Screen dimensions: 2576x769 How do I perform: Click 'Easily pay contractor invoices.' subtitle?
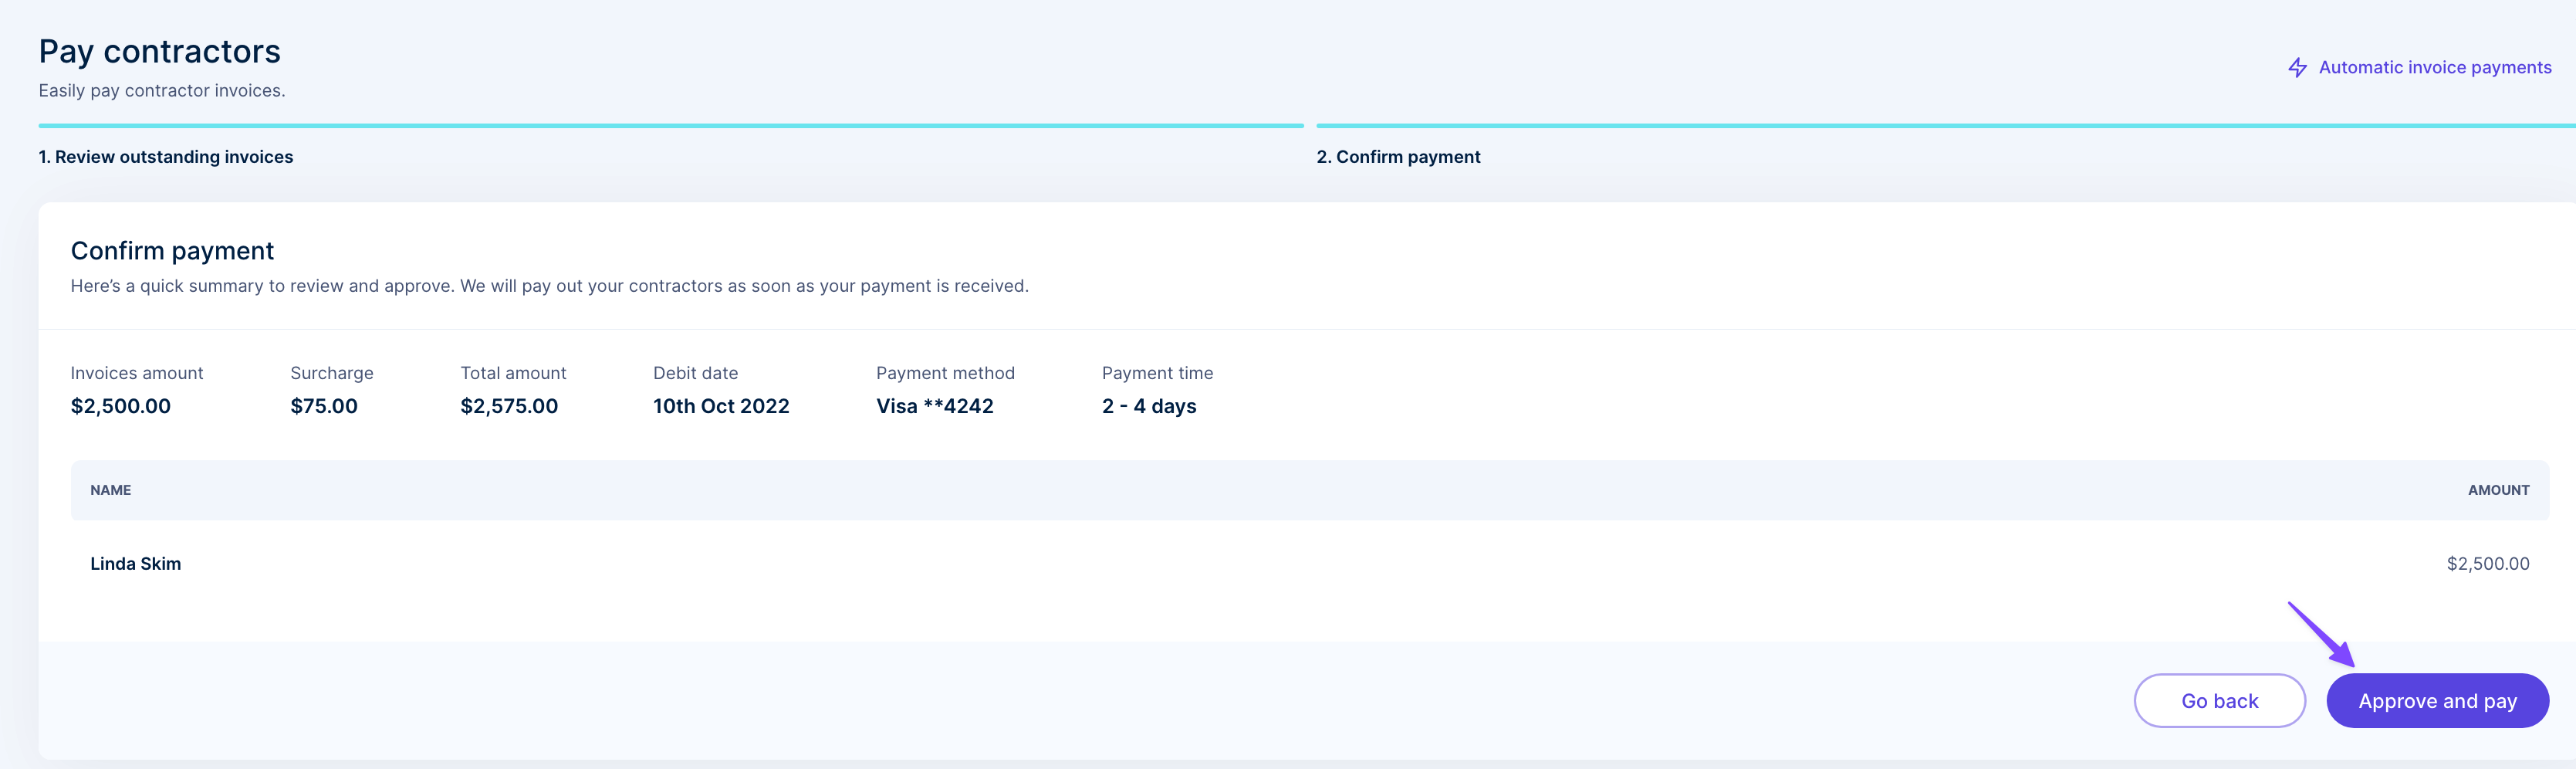pyautogui.click(x=162, y=91)
